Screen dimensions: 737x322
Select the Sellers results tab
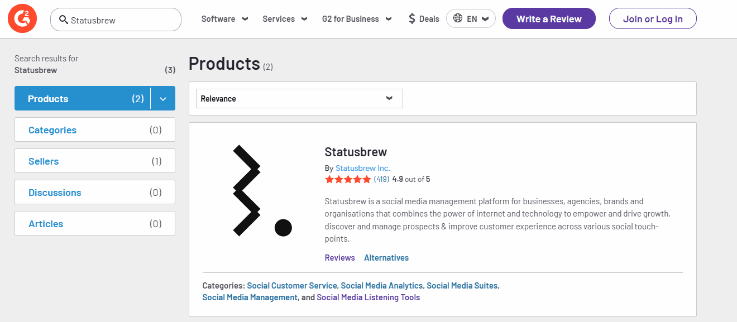click(x=95, y=161)
